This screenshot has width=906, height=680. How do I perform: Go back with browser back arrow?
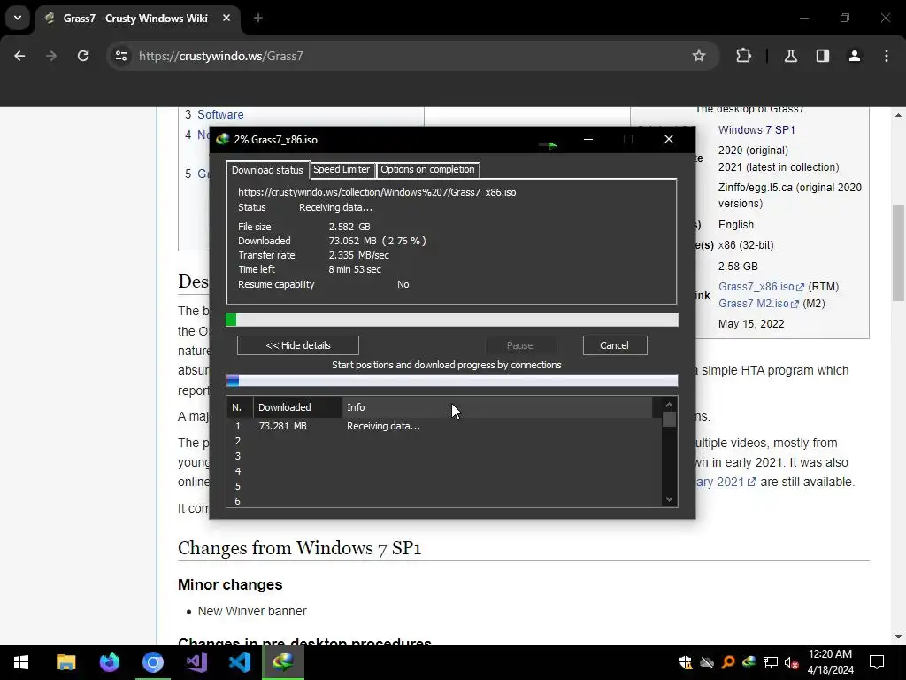click(19, 56)
